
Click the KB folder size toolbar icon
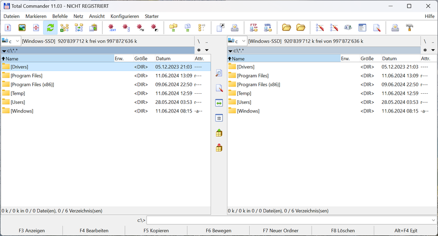pos(202,28)
